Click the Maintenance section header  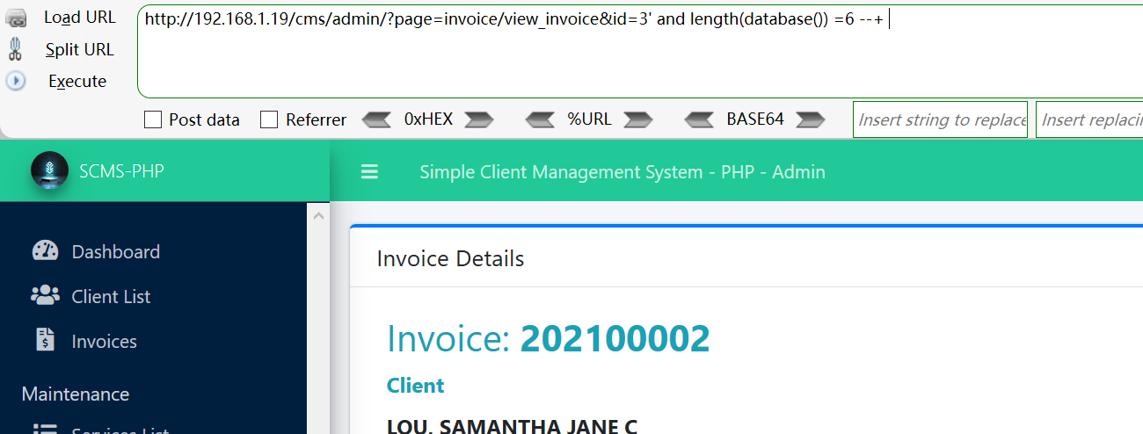coord(76,394)
